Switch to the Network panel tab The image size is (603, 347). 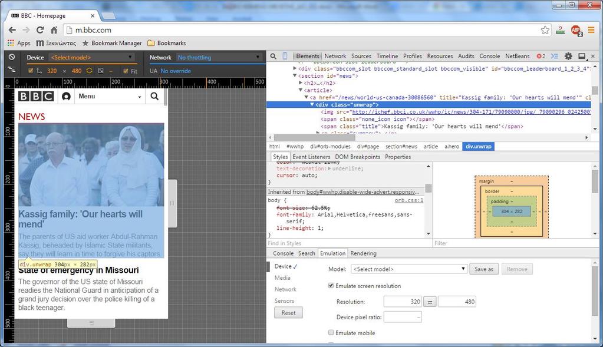(x=335, y=56)
